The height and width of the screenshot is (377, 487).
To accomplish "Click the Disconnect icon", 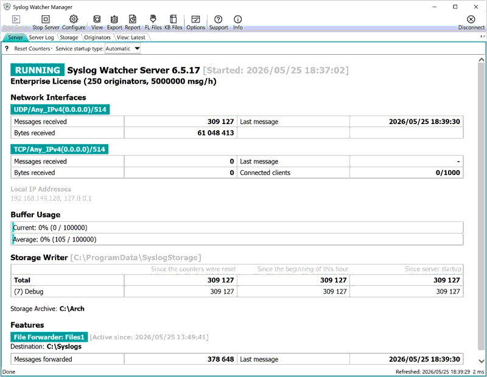I will pos(471,19).
